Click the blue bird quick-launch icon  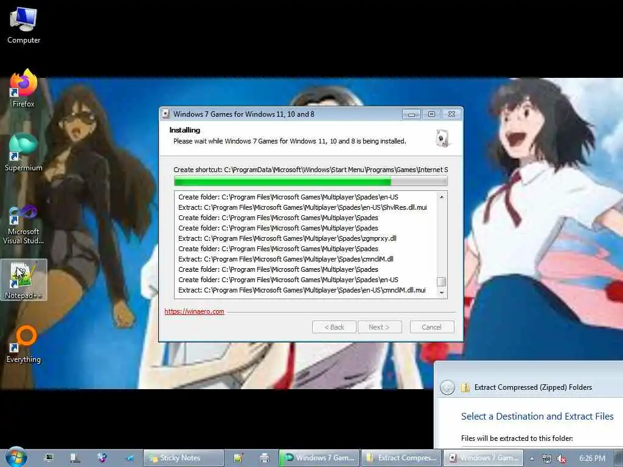point(130,458)
